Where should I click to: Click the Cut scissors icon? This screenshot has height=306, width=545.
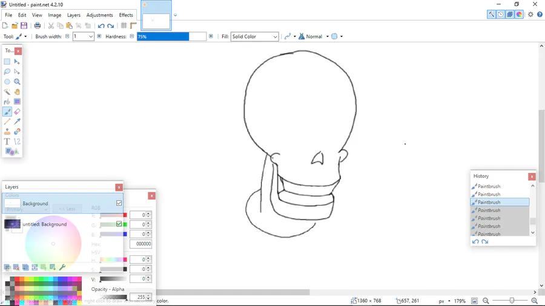click(51, 25)
